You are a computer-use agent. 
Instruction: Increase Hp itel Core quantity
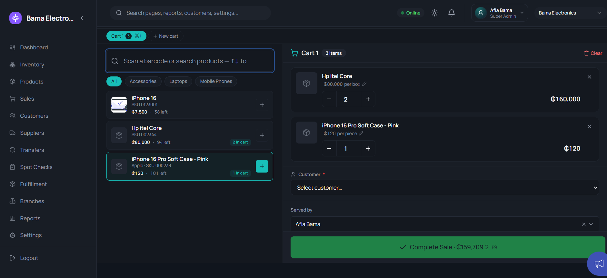click(368, 99)
